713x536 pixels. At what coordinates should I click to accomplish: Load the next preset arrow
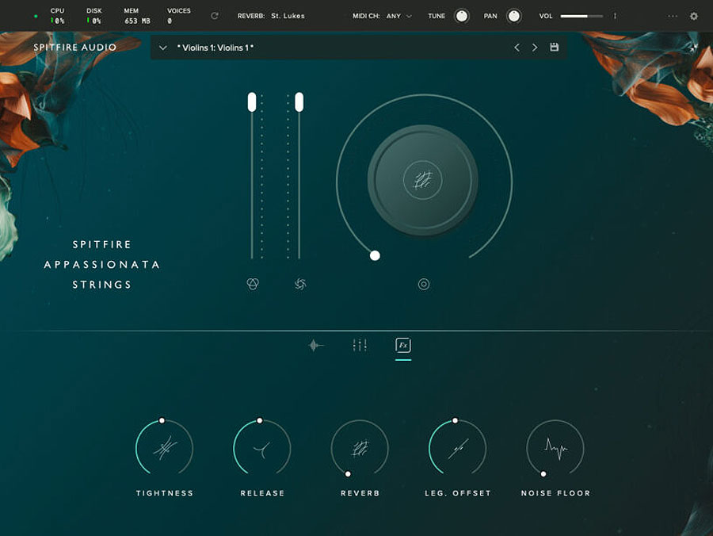[535, 48]
